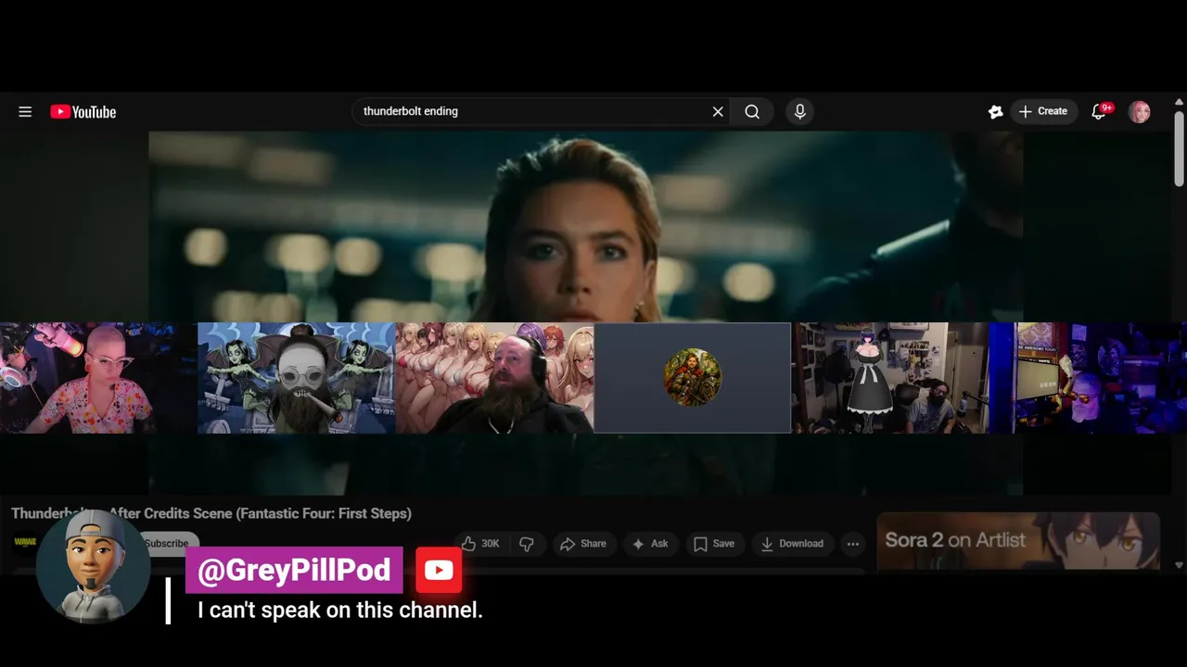1187x667 pixels.
Task: Select the tile with black-dress anime avatar
Action: coord(890,378)
